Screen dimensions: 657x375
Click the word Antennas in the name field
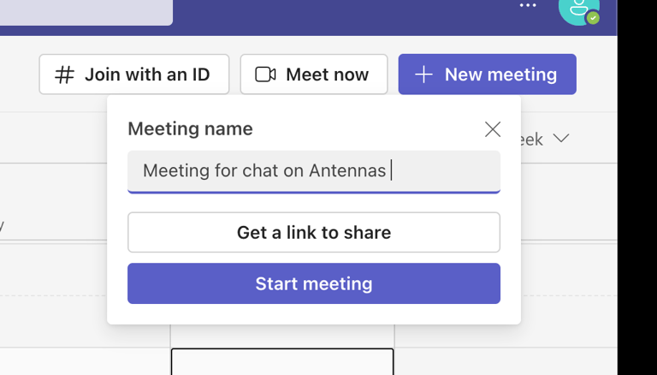pos(347,170)
